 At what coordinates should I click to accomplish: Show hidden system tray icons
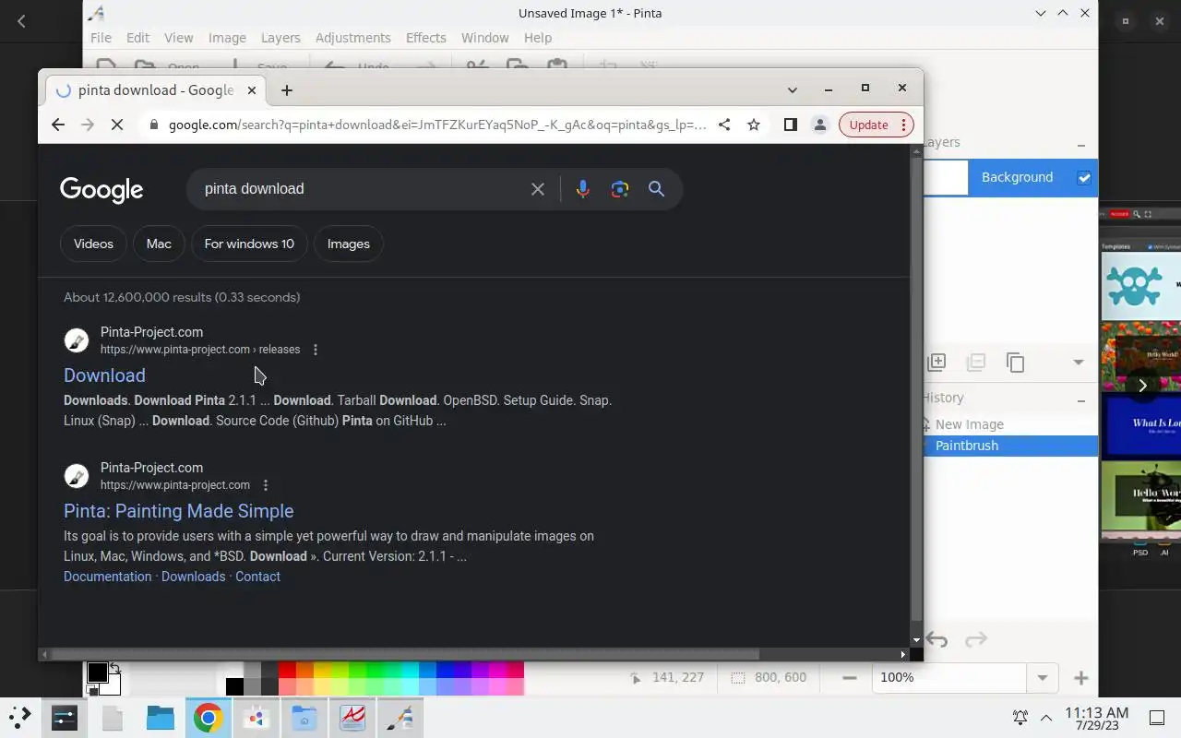point(1046,718)
